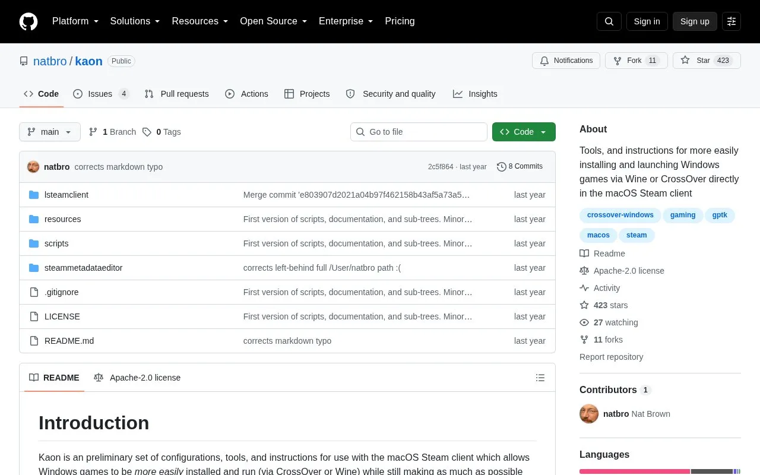Image resolution: width=760 pixels, height=475 pixels.
Task: Expand the Resources menu
Action: click(200, 21)
